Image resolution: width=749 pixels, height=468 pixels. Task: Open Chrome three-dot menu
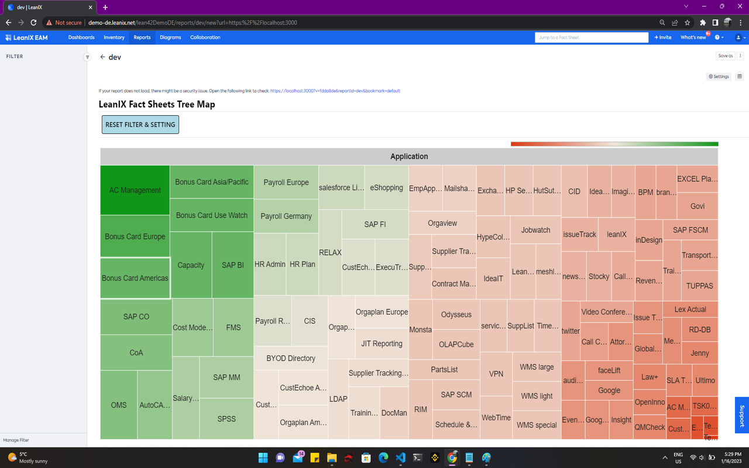pos(740,23)
